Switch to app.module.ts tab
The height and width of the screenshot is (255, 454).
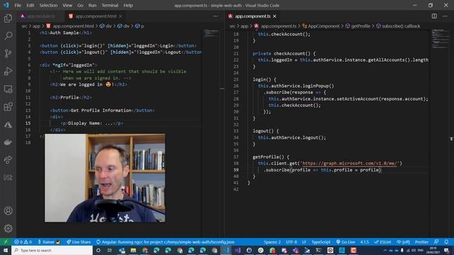coord(40,16)
